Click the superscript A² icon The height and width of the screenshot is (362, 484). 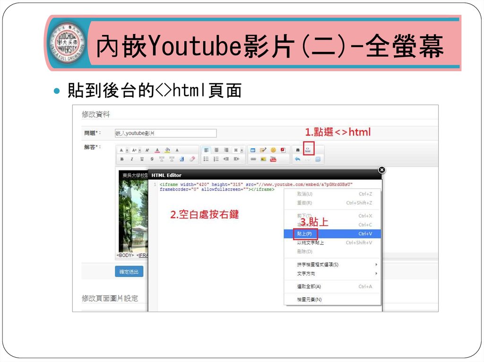pos(147,150)
